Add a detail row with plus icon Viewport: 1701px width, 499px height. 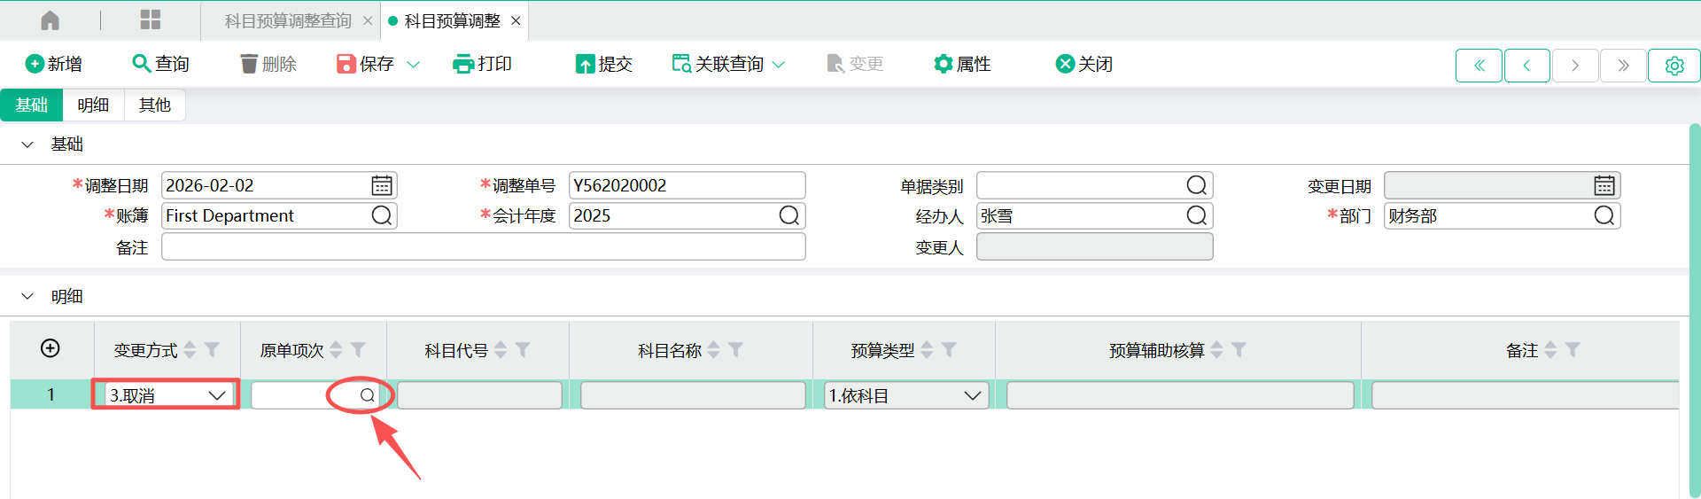tap(50, 348)
